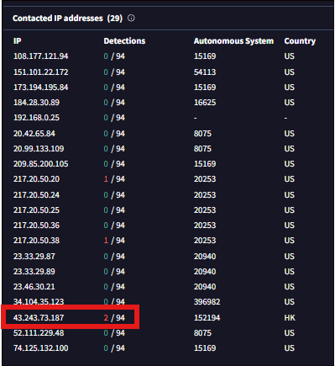The image size is (335, 366).
Task: Click the 1 / 94 detection for 217.20.50.20
Action: 114,179
